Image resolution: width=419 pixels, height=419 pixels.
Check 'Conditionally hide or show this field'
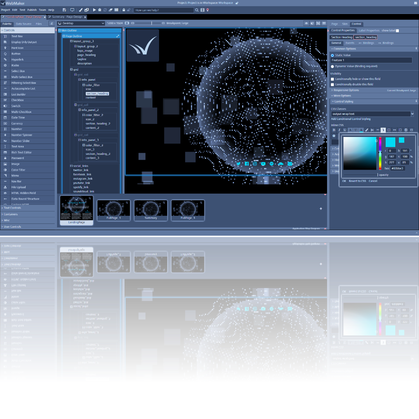coord(332,79)
